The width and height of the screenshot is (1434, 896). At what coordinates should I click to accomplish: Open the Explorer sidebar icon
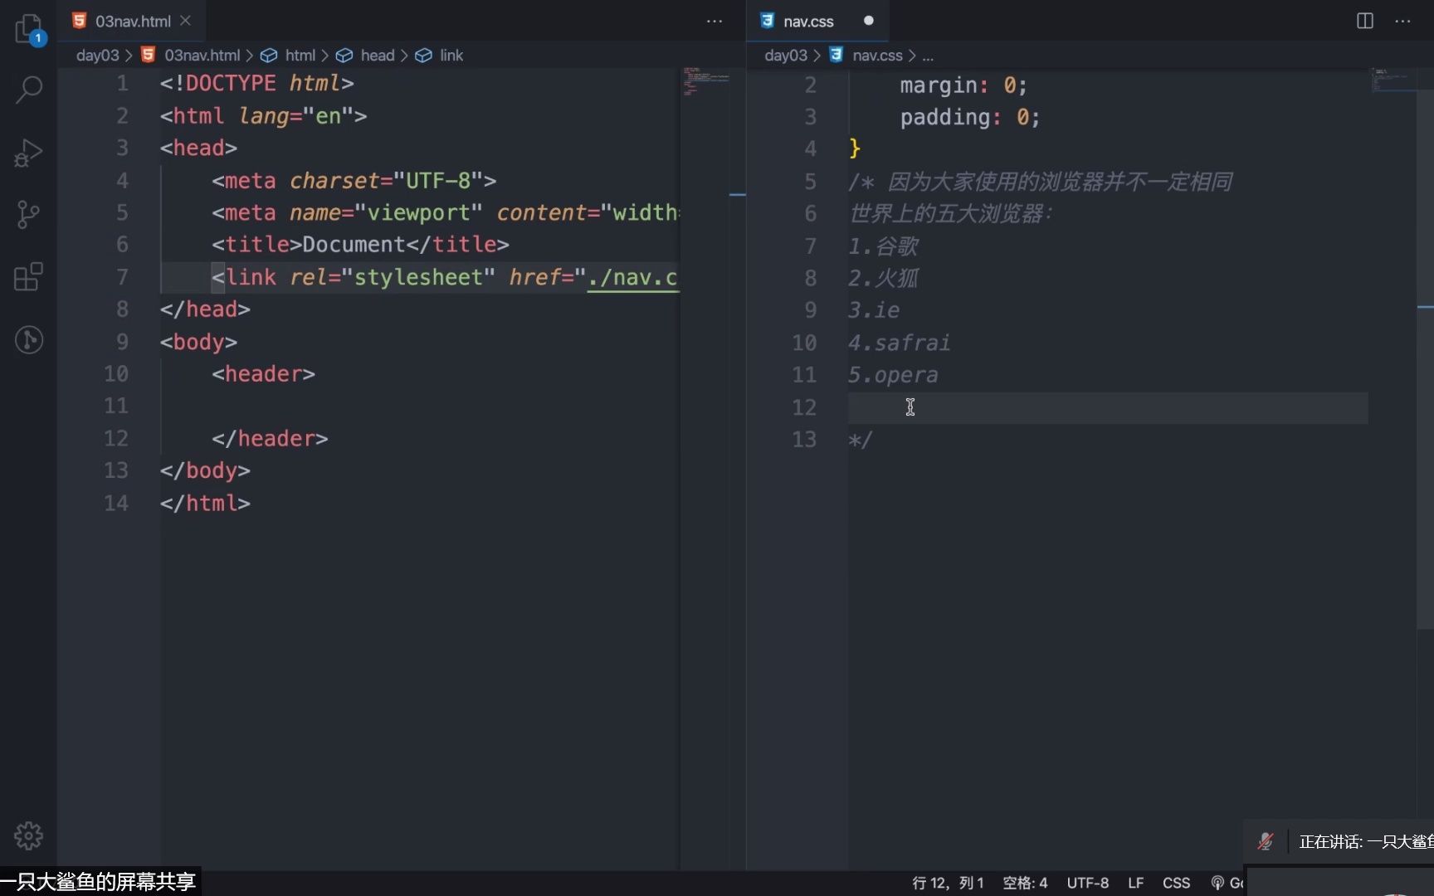(29, 29)
